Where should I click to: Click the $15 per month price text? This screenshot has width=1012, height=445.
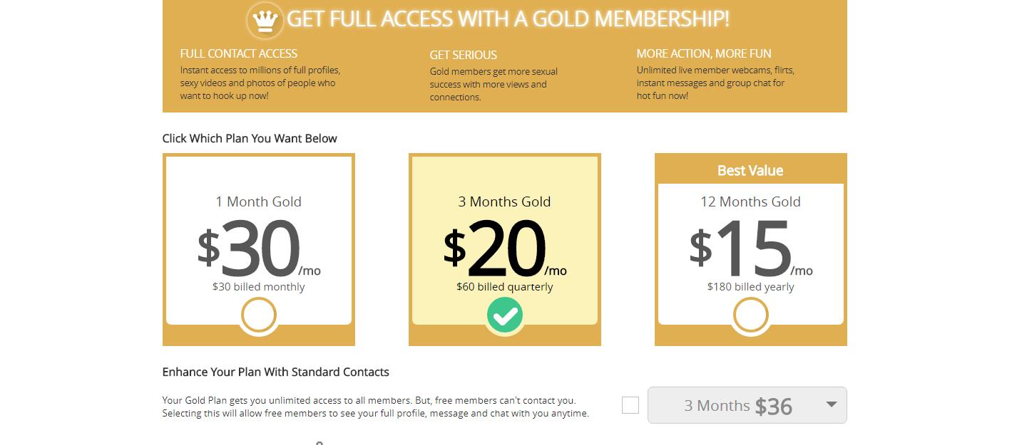pyautogui.click(x=751, y=248)
